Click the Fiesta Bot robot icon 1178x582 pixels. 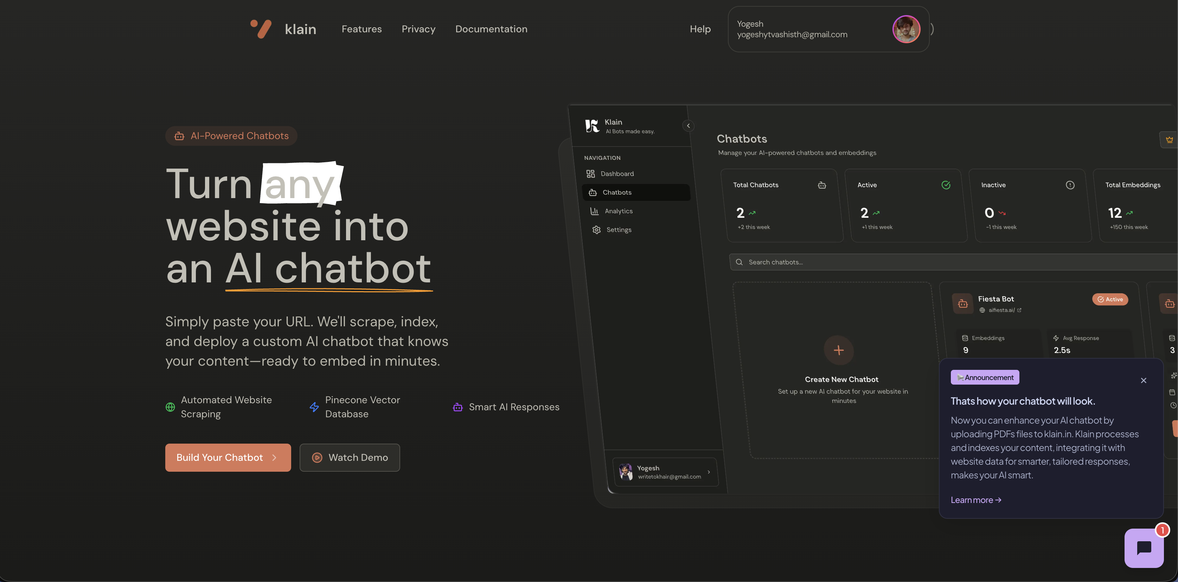(962, 304)
